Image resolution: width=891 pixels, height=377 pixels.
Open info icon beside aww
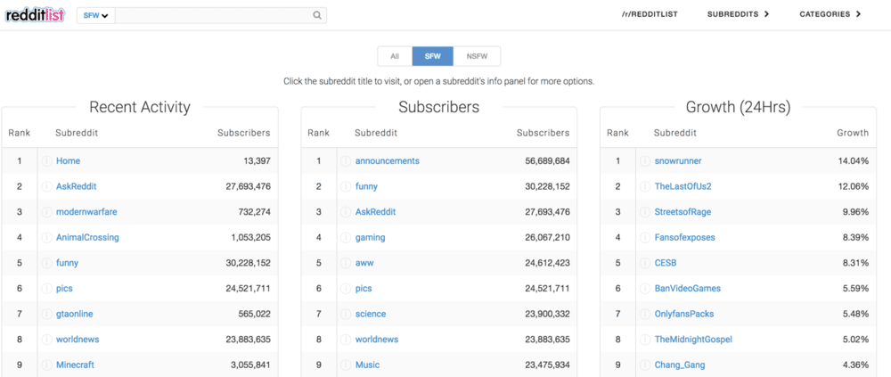(346, 263)
